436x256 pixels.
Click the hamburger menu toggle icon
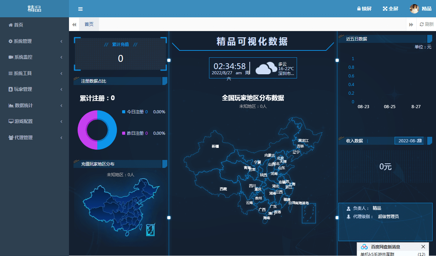[x=80, y=9]
